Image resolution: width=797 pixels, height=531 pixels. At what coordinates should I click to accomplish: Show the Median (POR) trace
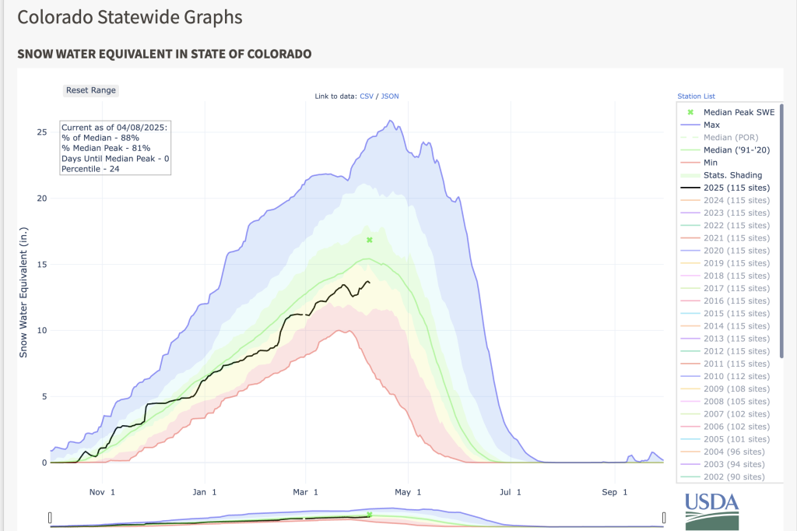pyautogui.click(x=728, y=137)
